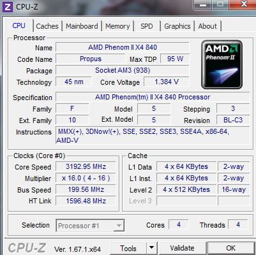Click the Technology value 45 nm

click(73, 82)
